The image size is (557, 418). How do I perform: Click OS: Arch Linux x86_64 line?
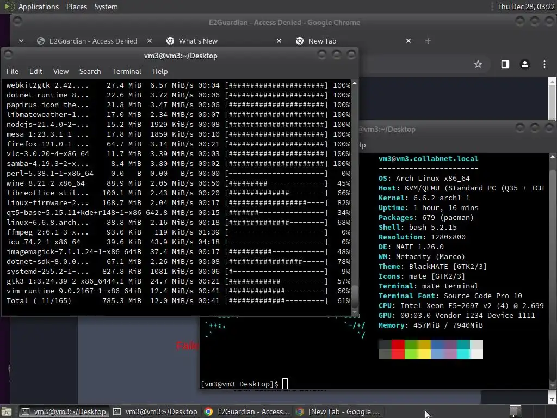tap(424, 178)
